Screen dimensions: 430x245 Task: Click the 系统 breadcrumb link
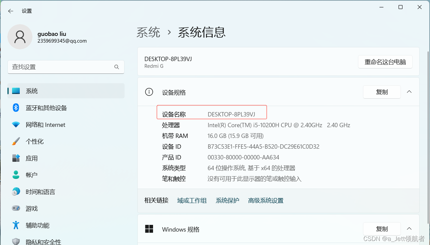click(x=148, y=33)
